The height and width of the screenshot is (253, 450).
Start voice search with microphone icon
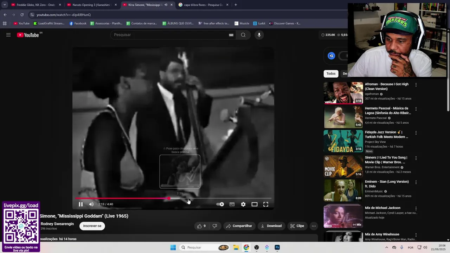point(259,35)
